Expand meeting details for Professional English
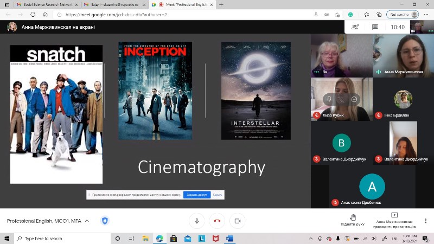 click(48, 221)
